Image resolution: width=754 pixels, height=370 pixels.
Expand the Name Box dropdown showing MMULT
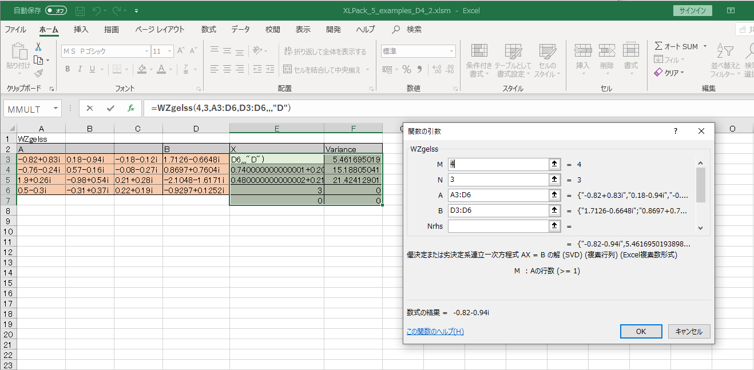55,108
